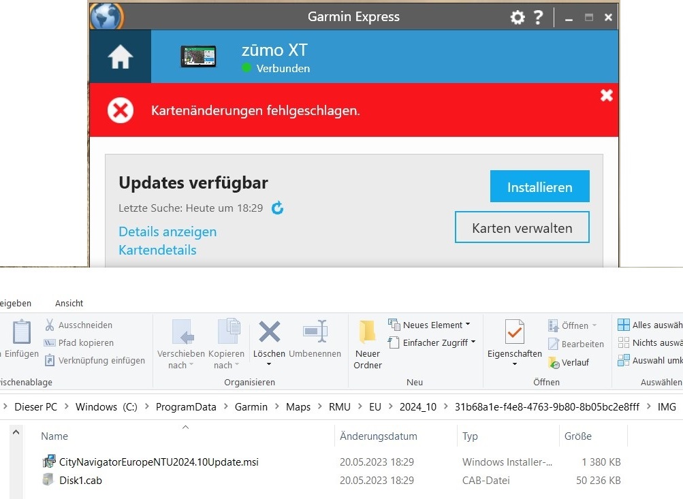Screen dimensions: 683x499
Task: Sort files by the Typ column
Action: (470, 436)
